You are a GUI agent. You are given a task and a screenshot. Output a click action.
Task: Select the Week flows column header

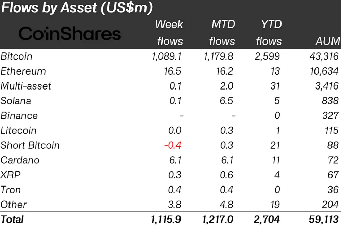[x=169, y=33]
